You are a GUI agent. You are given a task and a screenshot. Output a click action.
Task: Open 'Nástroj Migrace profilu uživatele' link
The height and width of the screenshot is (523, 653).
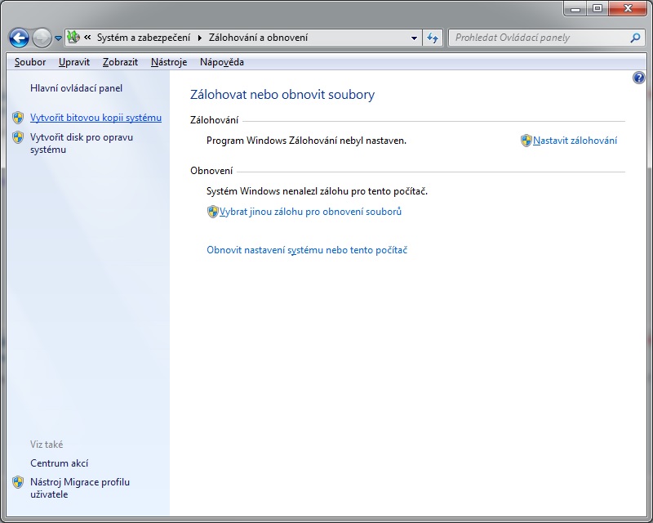point(80,488)
